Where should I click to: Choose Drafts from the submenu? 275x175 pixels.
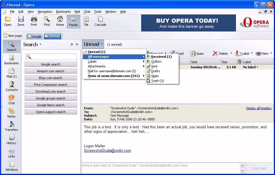click(x=155, y=71)
